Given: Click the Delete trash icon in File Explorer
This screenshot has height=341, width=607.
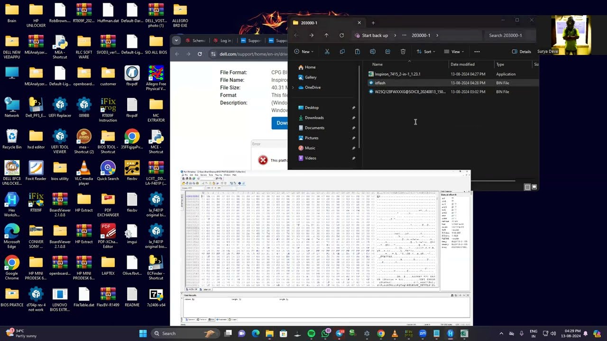Looking at the screenshot, I should (x=403, y=52).
